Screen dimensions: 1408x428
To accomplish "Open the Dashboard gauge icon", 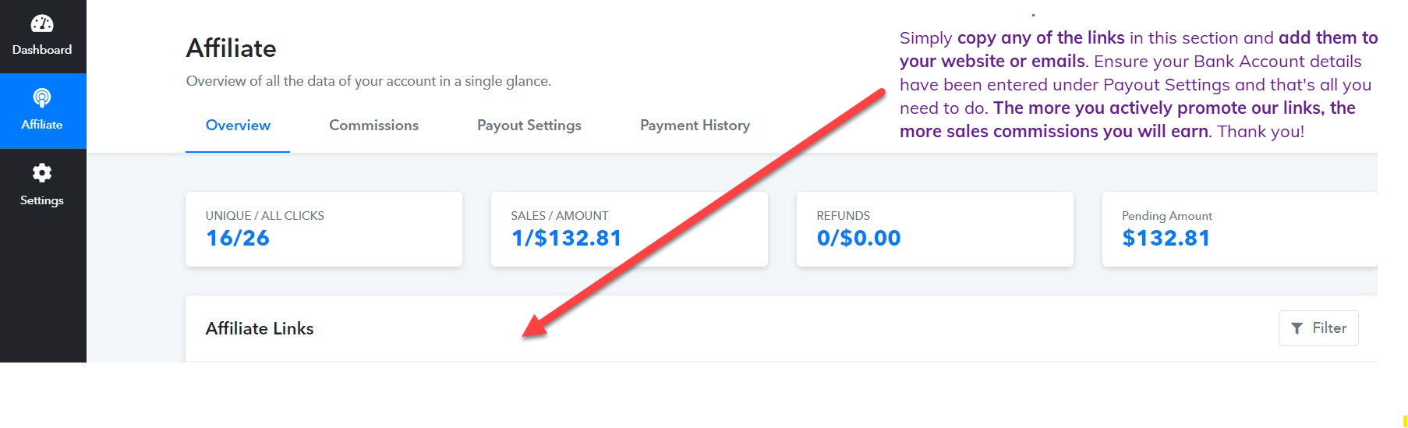I will pyautogui.click(x=42, y=23).
